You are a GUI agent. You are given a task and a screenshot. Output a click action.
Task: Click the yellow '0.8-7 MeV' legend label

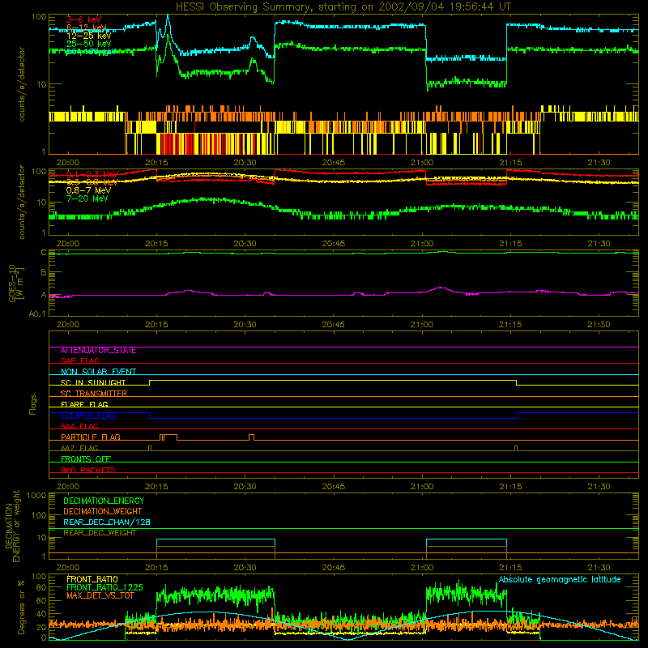click(x=88, y=190)
